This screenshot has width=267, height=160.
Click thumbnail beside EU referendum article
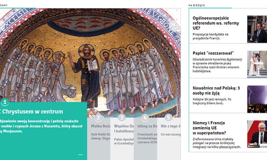257,29
